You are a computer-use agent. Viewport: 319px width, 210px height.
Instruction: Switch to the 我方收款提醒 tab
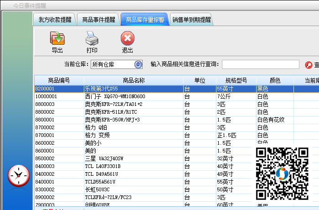55,20
